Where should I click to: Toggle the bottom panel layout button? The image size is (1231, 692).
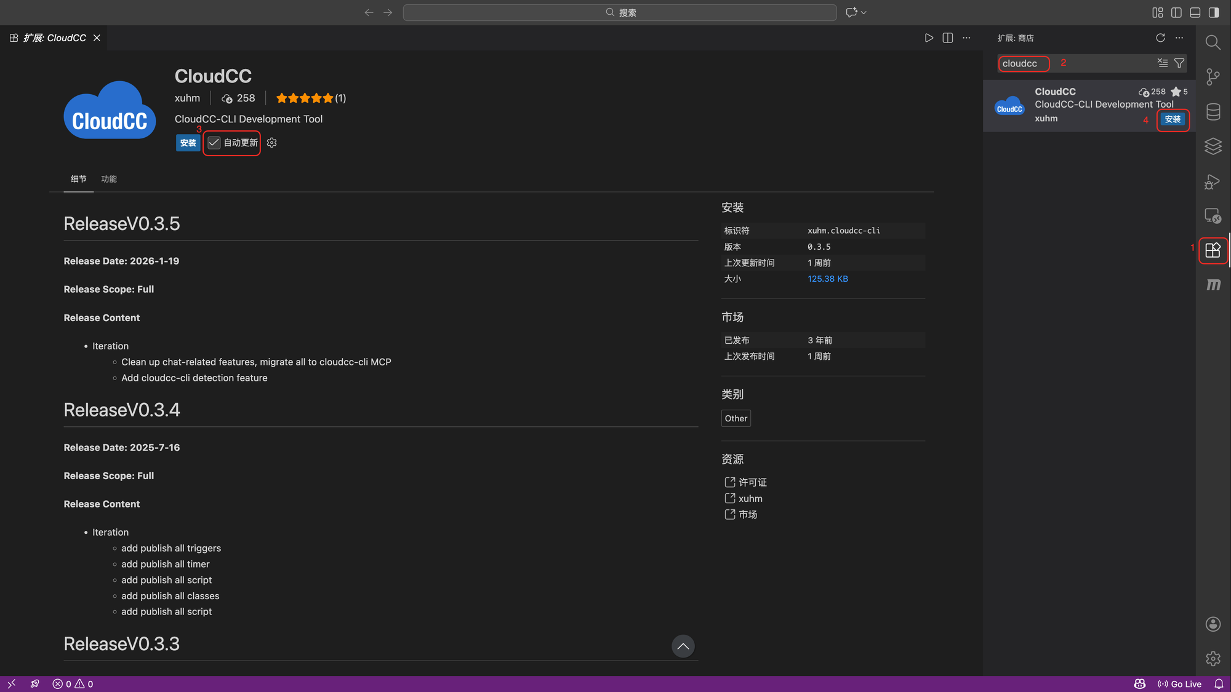[x=1195, y=12]
